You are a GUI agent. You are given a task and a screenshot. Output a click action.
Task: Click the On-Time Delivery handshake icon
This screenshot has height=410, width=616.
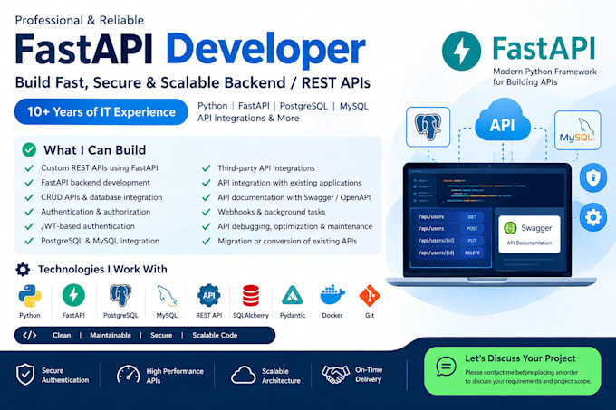tap(335, 375)
